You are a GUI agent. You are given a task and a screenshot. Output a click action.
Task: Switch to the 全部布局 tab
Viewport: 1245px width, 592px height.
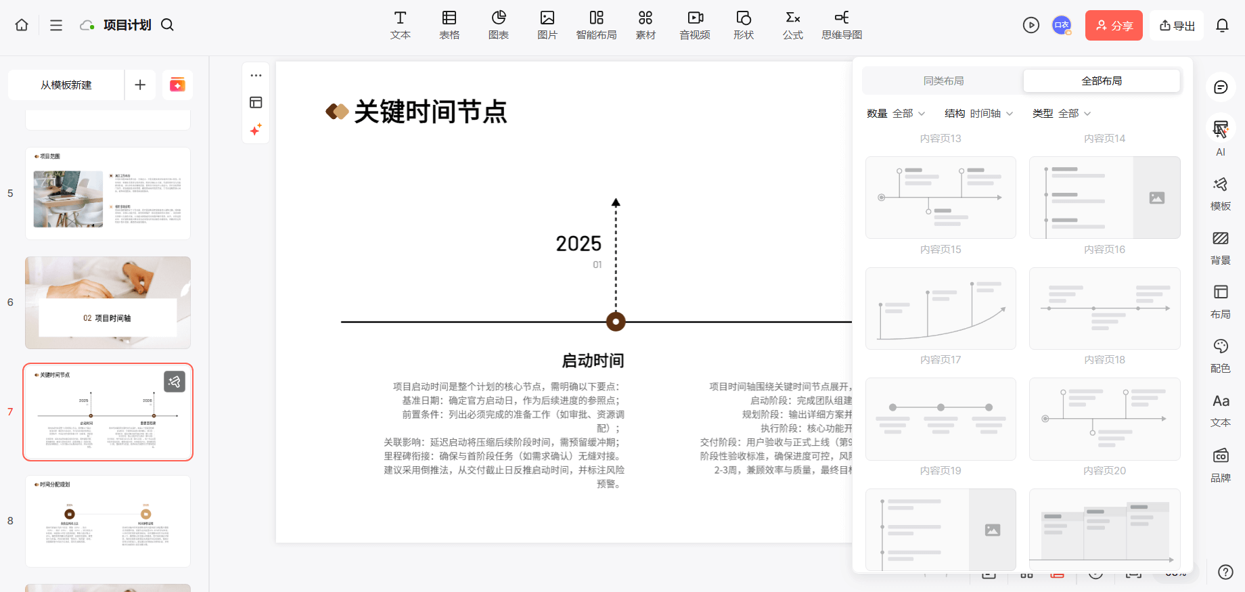tap(1102, 81)
